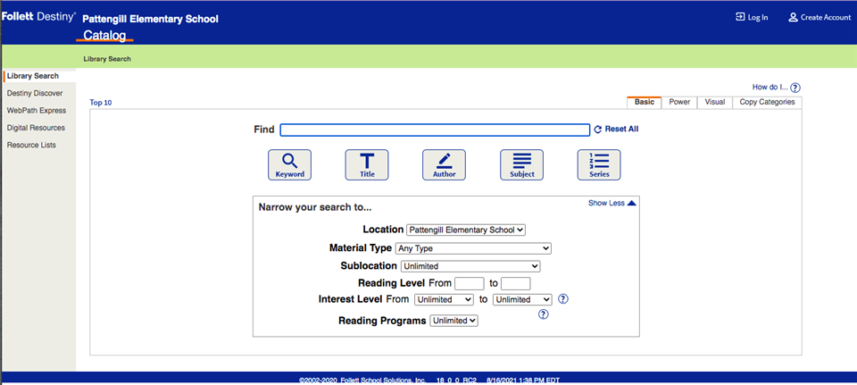Open Interest Level From dropdown
Viewport: 857px width, 385px height.
click(x=444, y=299)
